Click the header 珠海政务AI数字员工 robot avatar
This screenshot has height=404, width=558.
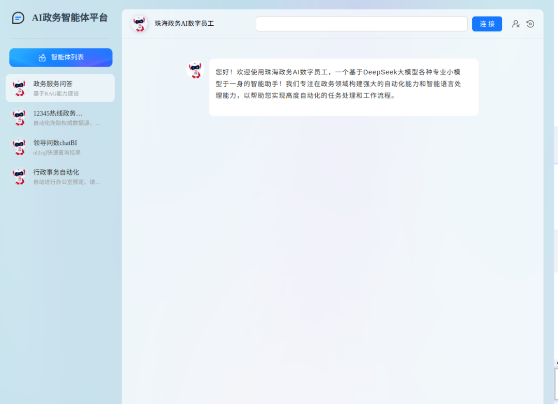point(139,24)
